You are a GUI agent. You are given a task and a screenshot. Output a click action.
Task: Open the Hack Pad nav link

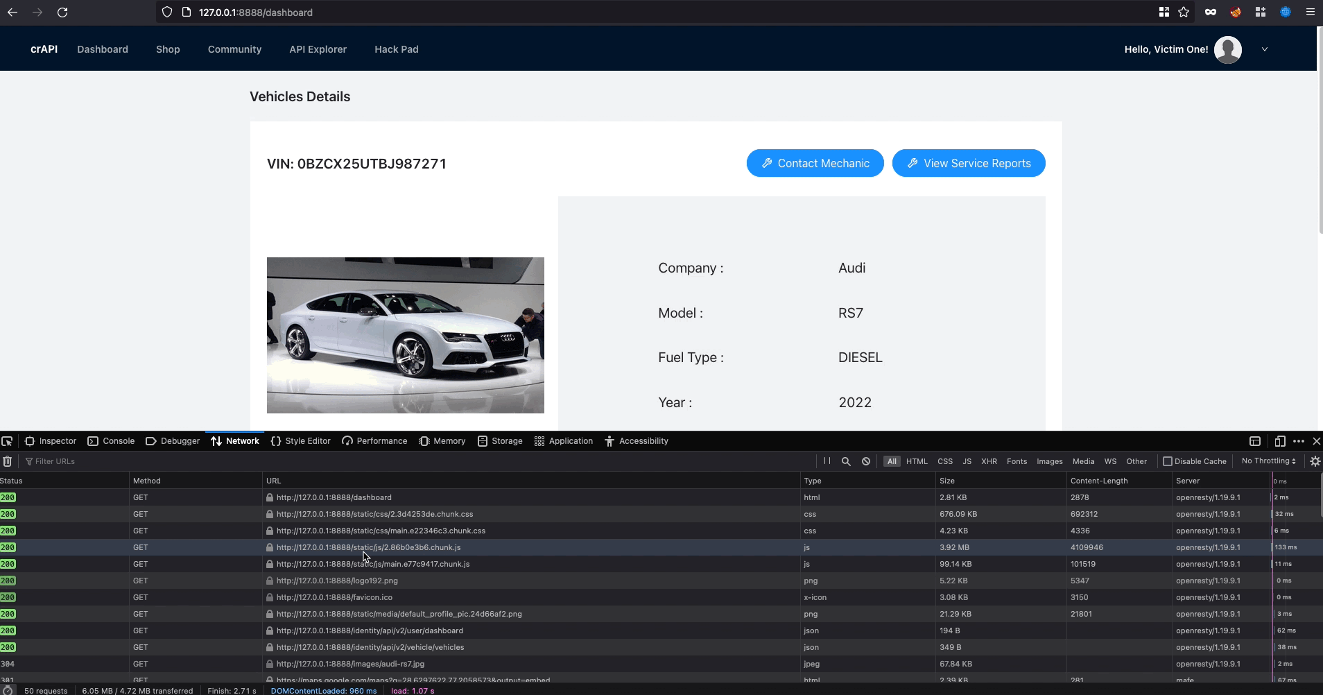pos(397,49)
